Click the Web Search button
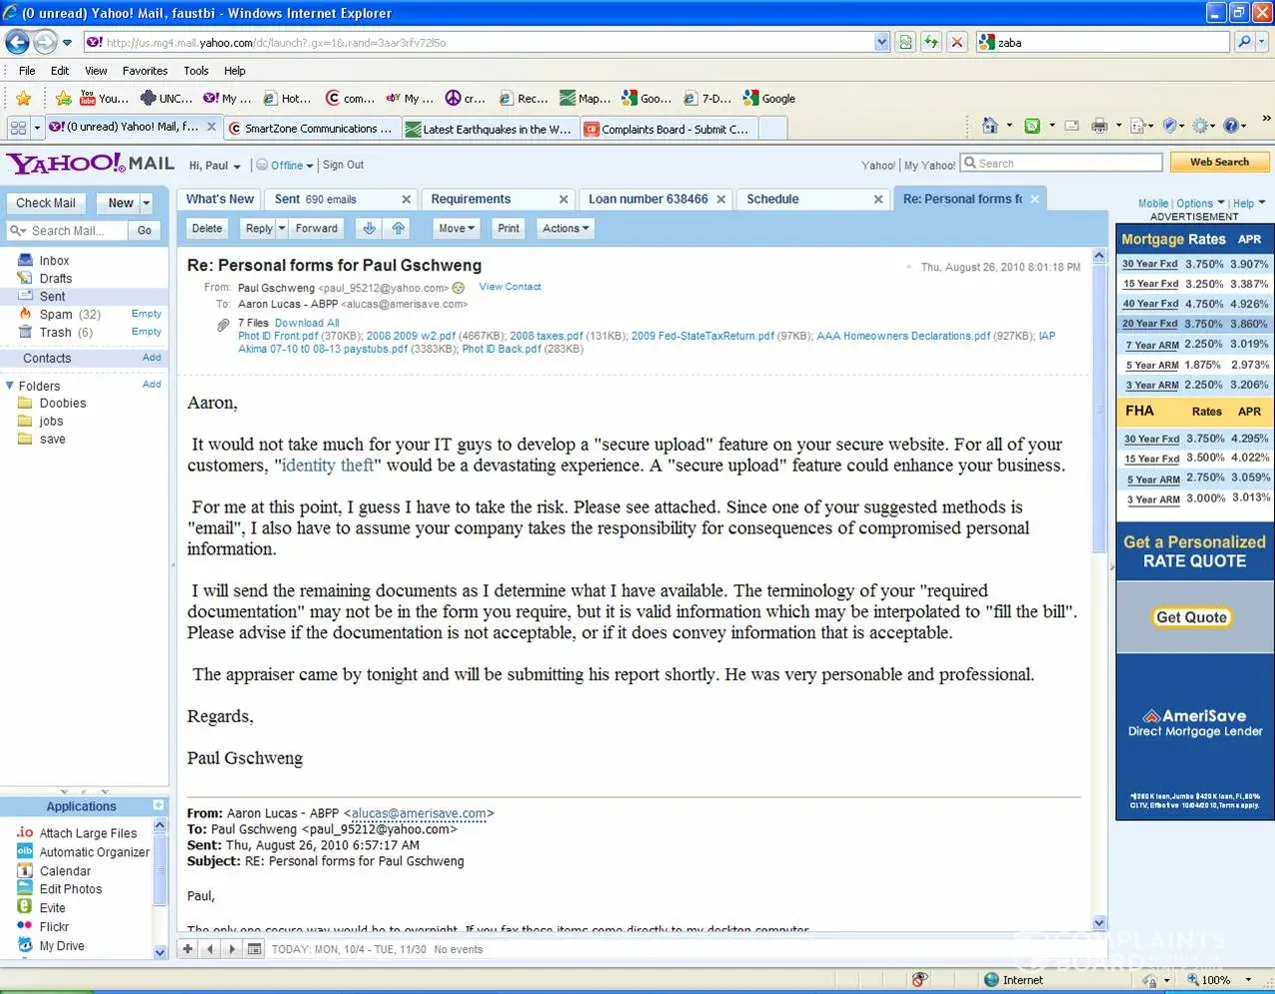 (1219, 162)
